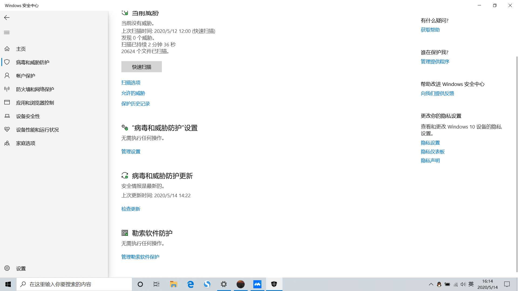Click the taskbar search box
This screenshot has width=518, height=291.
(x=74, y=284)
